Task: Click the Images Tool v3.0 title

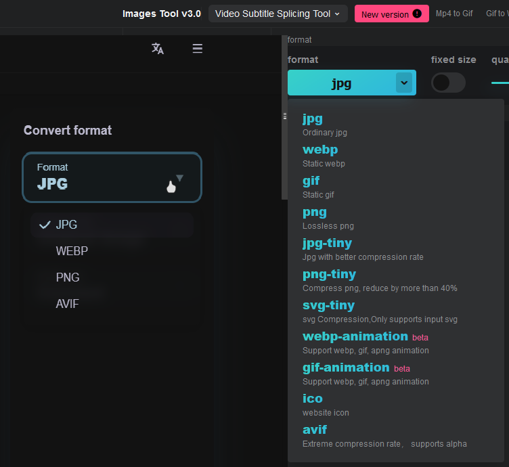Action: click(x=162, y=14)
